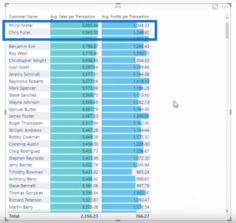Click the 3,865.00 sales value
Viewport: 236px width, 223px height.
pyautogui.click(x=90, y=32)
